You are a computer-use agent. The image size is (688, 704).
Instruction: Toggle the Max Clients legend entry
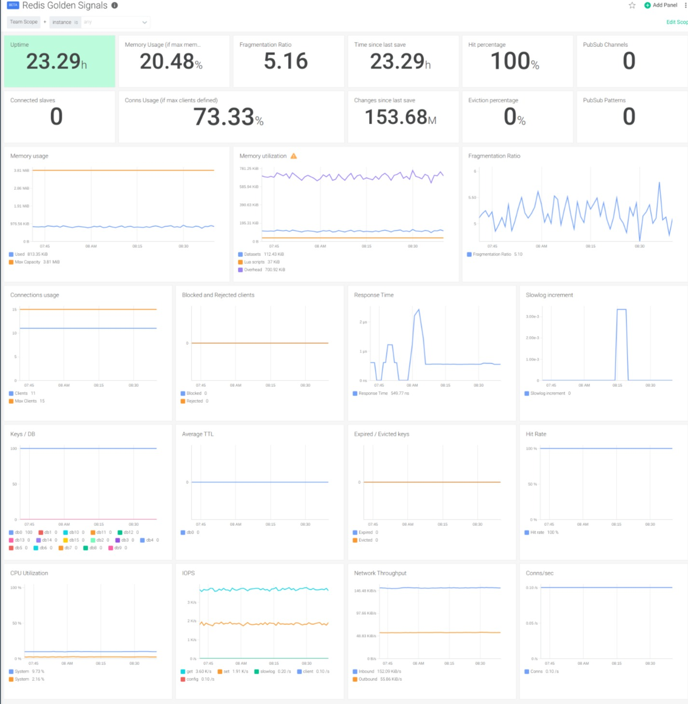(27, 401)
